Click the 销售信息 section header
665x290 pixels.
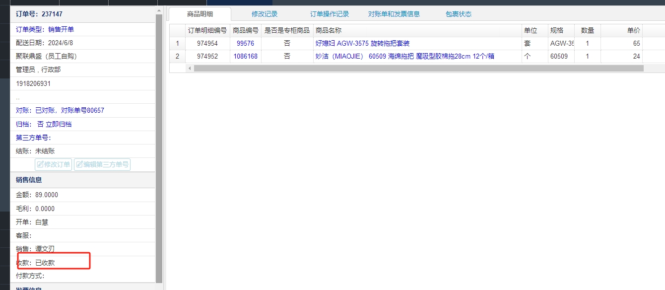point(82,180)
